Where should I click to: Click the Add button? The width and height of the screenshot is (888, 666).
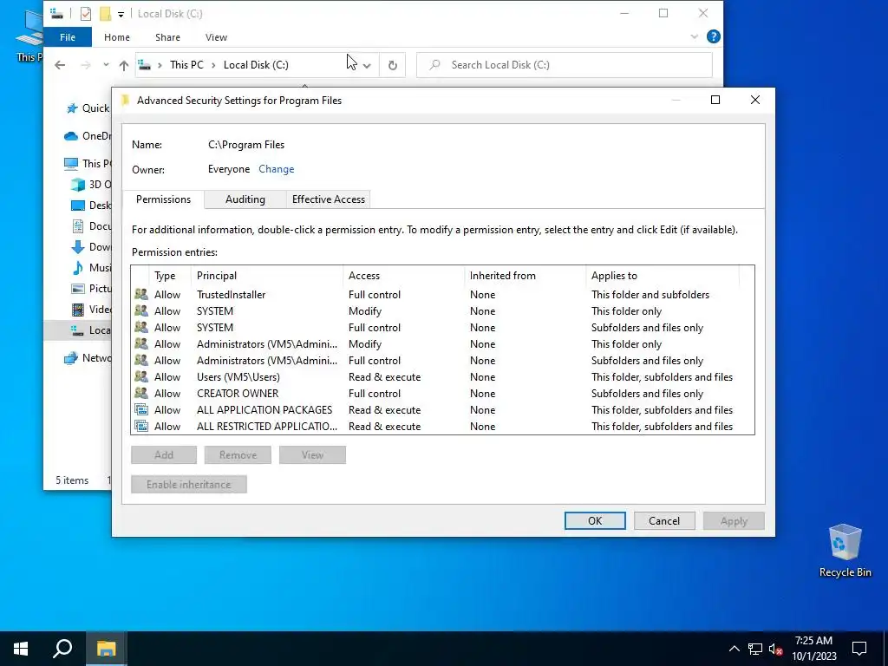coord(164,454)
